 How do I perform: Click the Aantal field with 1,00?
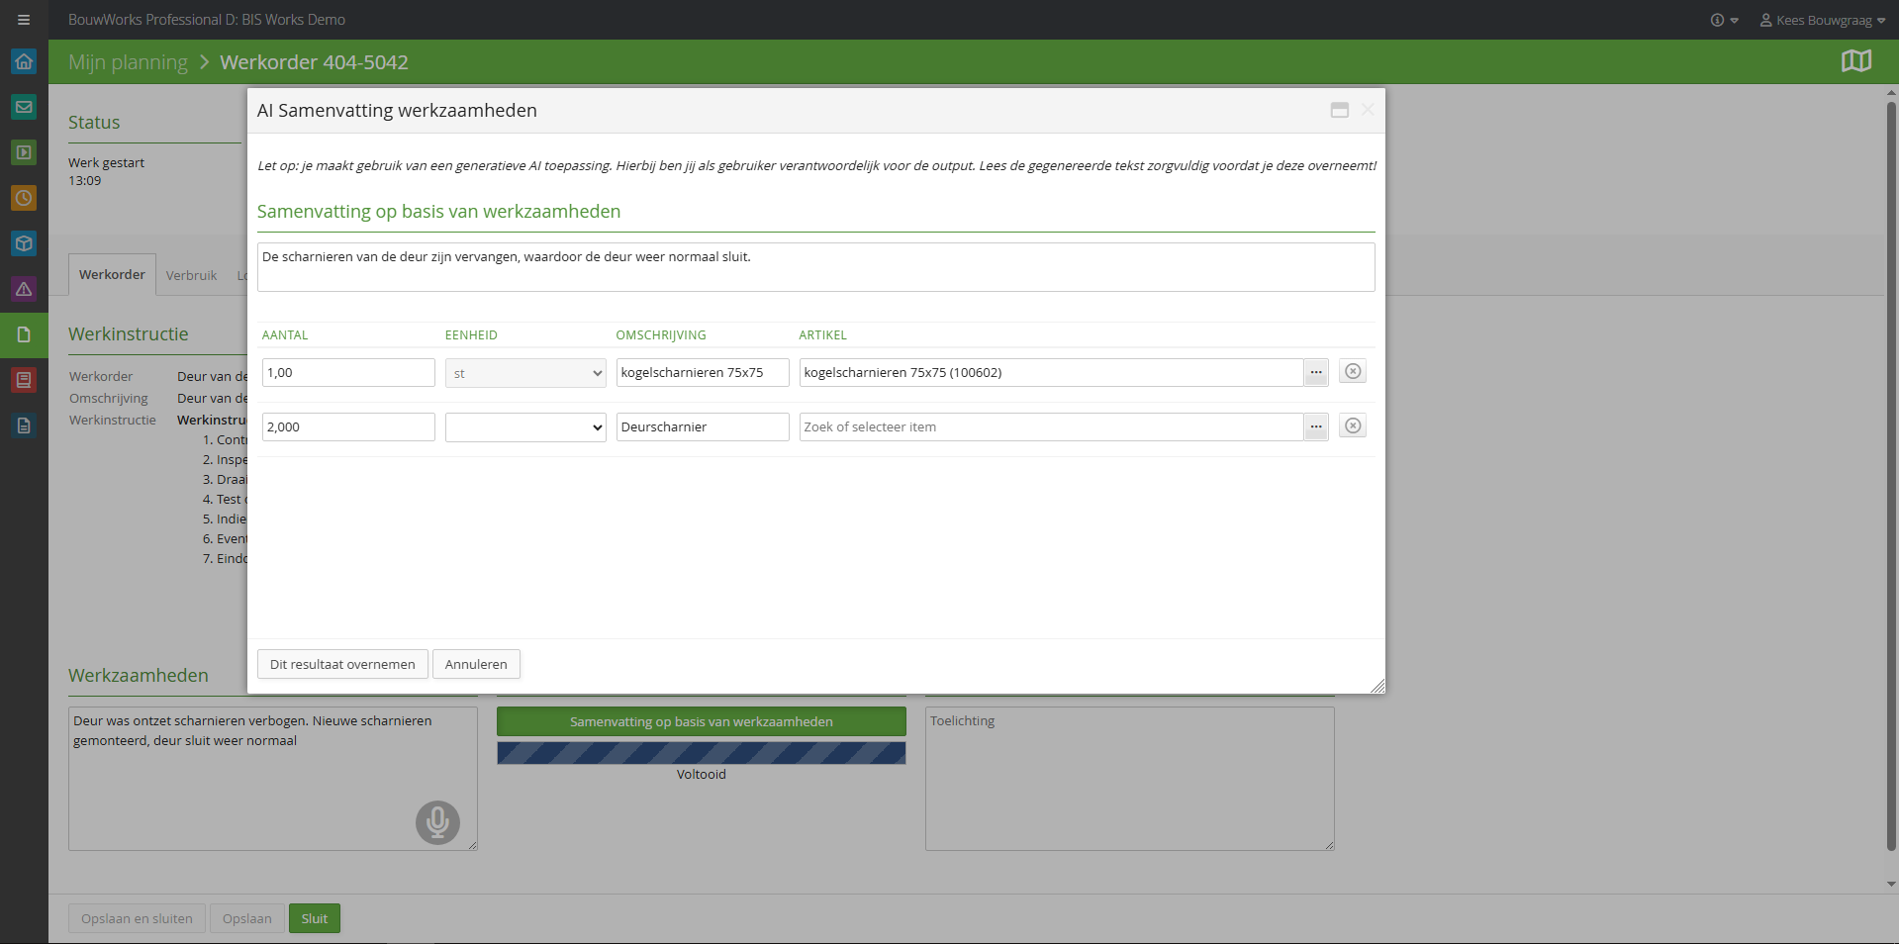[348, 372]
